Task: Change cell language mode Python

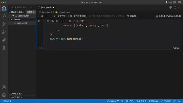Action: [x=176, y=48]
